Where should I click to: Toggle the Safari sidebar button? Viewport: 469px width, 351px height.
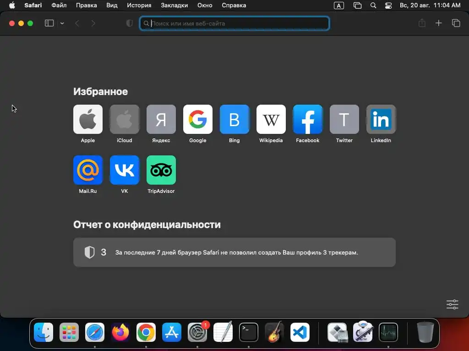(49, 23)
